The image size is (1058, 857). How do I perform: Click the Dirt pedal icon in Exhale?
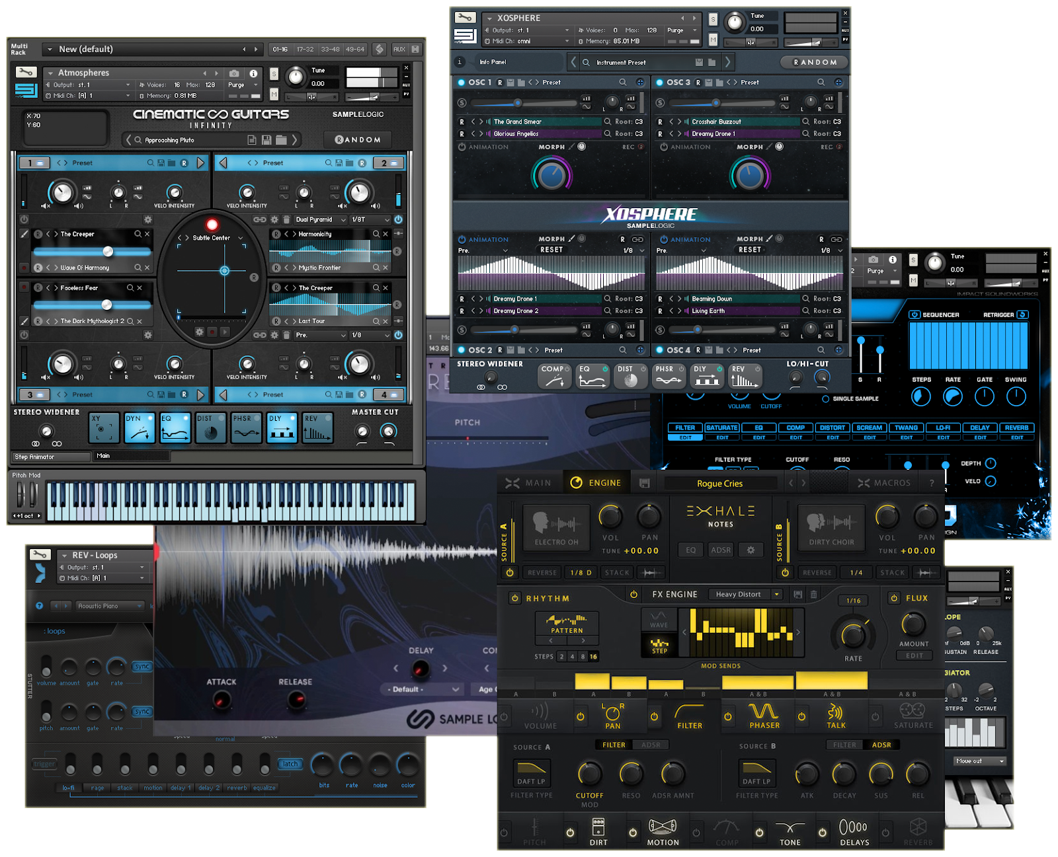598,830
